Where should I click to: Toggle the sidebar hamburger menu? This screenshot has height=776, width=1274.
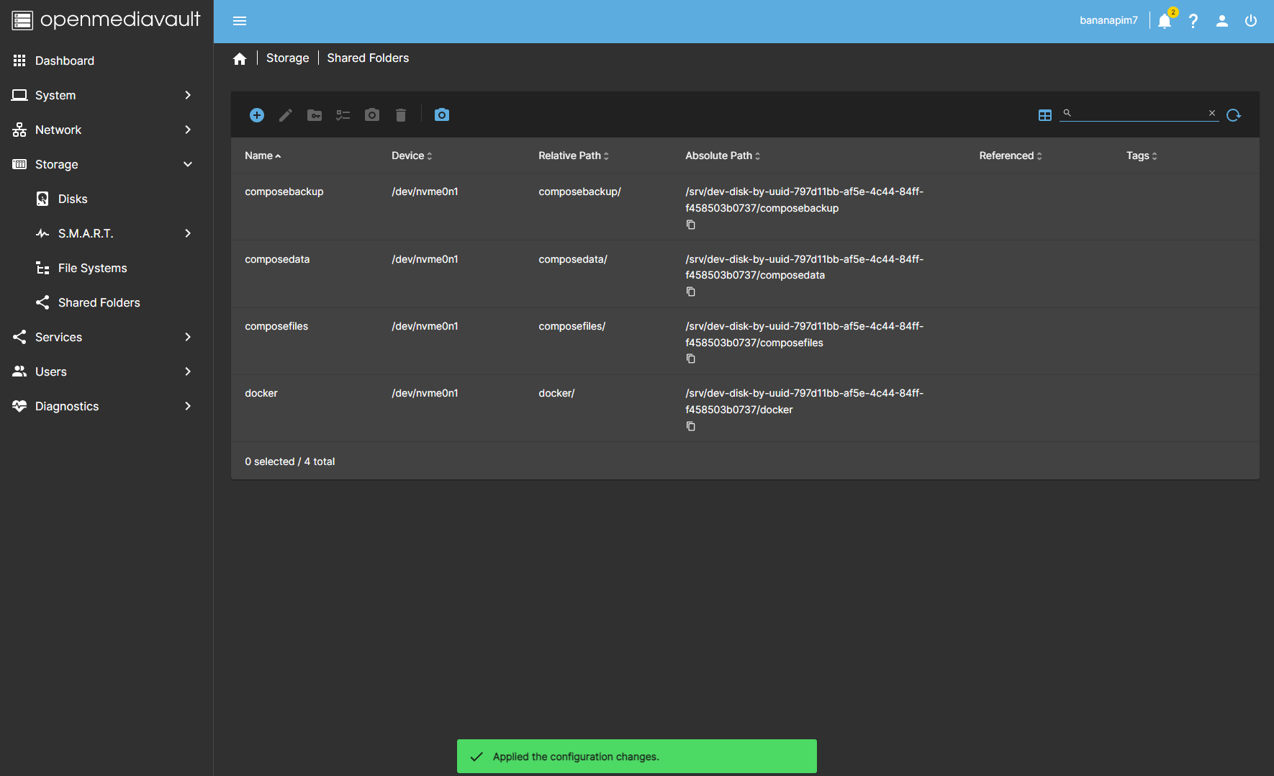pos(240,21)
